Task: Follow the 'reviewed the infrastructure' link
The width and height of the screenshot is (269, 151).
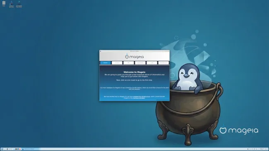Action: click(x=142, y=97)
